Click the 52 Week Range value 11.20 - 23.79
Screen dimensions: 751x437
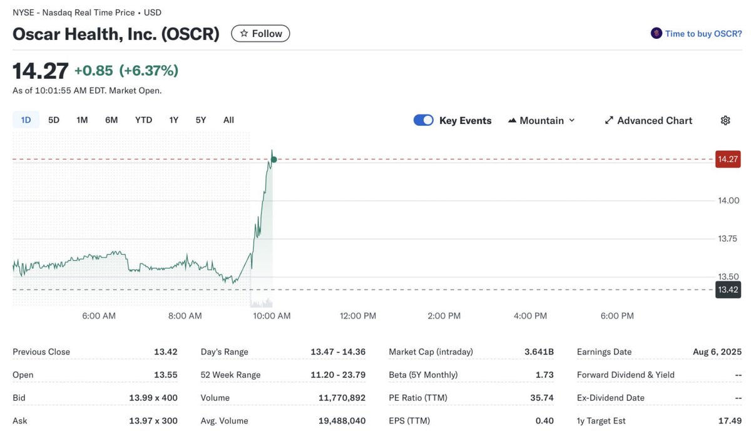pyautogui.click(x=338, y=375)
